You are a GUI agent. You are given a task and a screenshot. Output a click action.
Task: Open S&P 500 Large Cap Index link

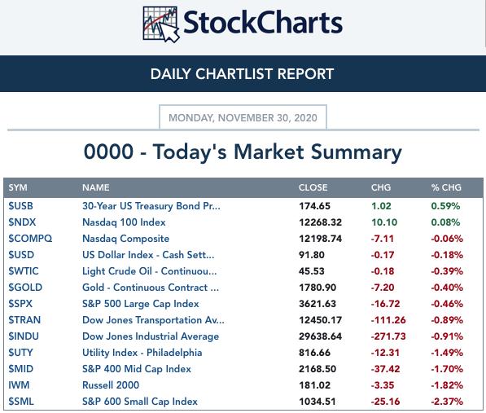tap(140, 304)
